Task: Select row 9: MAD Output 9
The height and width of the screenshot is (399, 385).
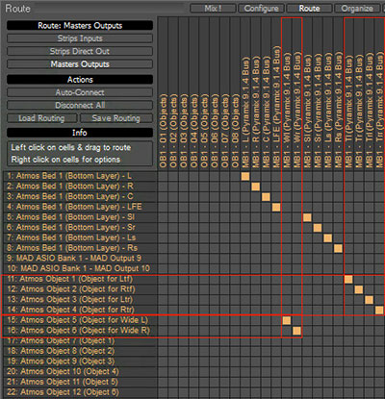Action: click(x=81, y=258)
